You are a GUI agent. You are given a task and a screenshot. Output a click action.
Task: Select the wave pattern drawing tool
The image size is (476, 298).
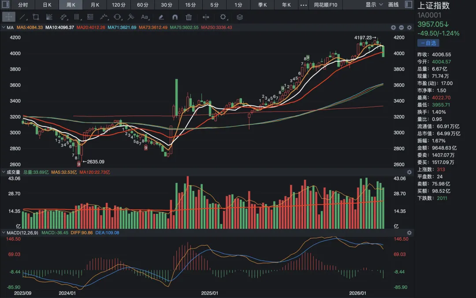pos(104,17)
